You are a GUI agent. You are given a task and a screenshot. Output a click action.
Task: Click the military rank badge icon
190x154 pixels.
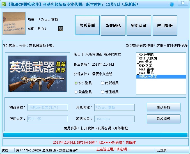[61, 28]
